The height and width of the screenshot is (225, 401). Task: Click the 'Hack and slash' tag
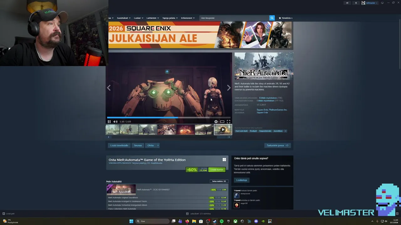tap(242, 131)
